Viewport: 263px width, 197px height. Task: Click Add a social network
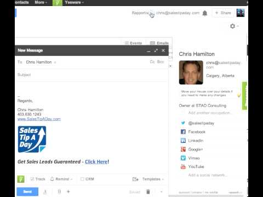[208, 175]
